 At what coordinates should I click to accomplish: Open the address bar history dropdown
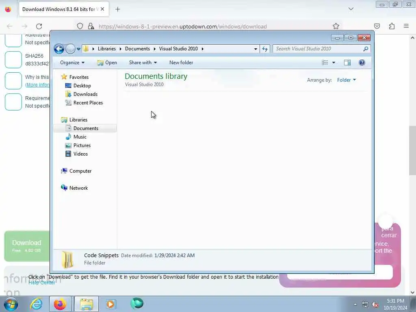[x=256, y=49]
